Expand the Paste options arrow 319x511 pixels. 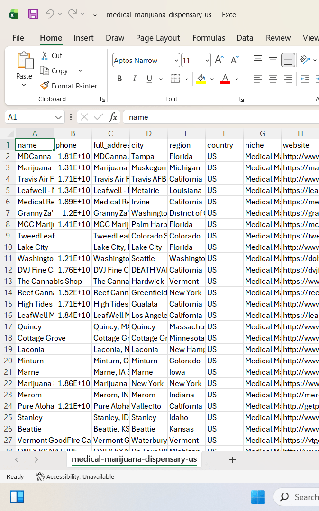point(24,85)
